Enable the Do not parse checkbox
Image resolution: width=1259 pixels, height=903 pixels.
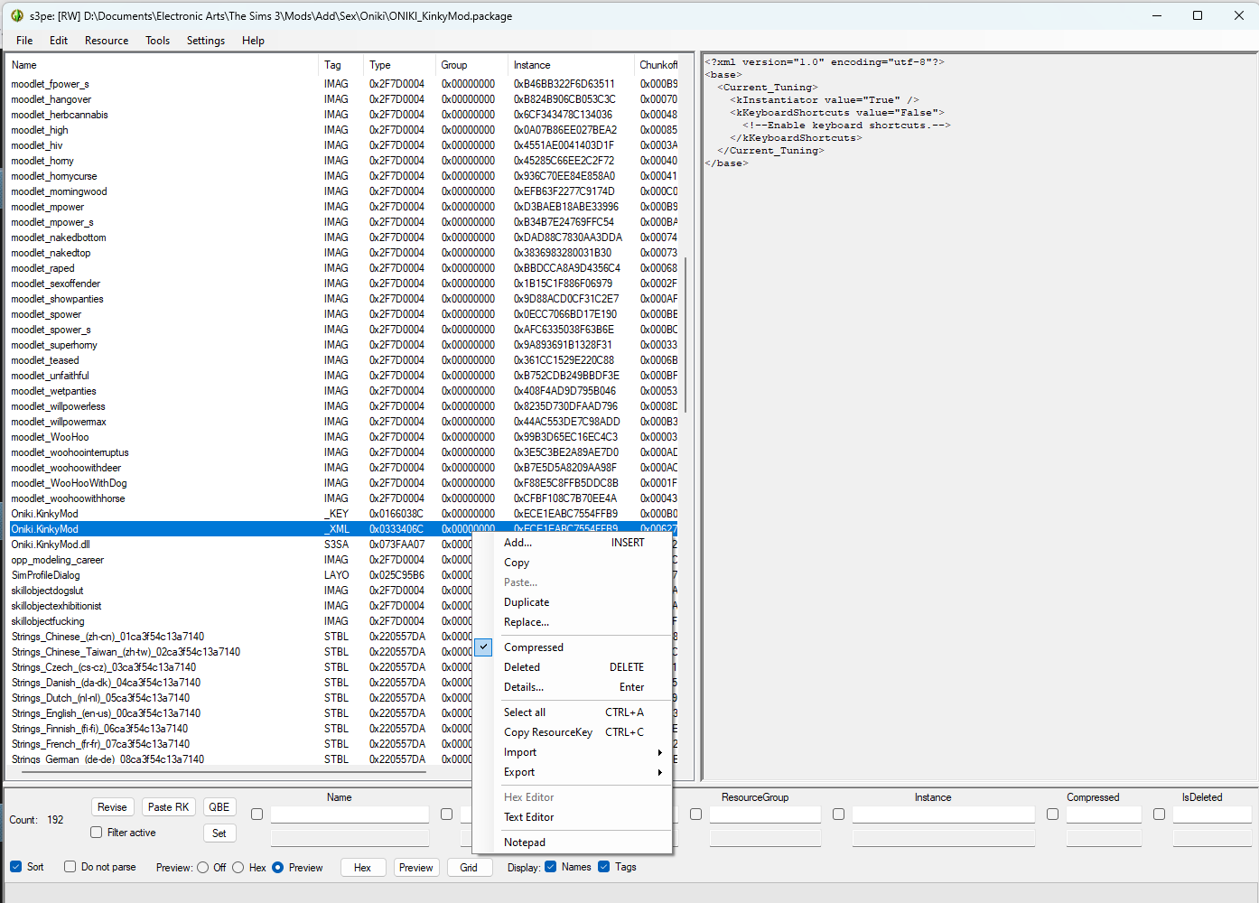pyautogui.click(x=70, y=867)
